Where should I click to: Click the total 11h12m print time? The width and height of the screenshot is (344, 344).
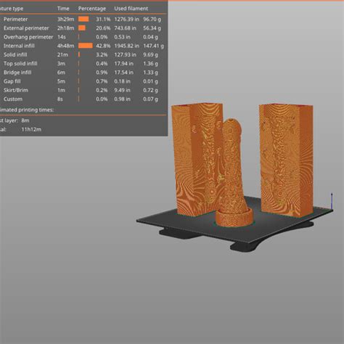point(31,129)
